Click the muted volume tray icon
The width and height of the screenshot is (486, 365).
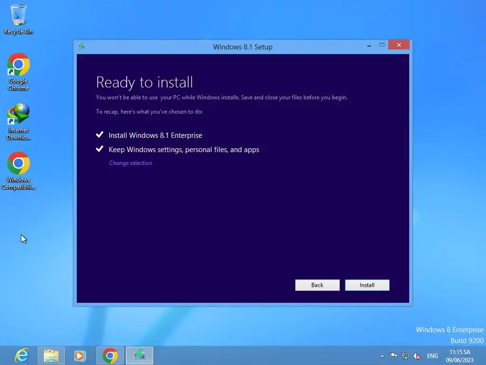417,356
